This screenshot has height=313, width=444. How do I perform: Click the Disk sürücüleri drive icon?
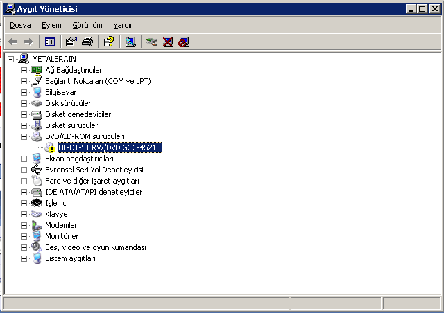click(37, 103)
